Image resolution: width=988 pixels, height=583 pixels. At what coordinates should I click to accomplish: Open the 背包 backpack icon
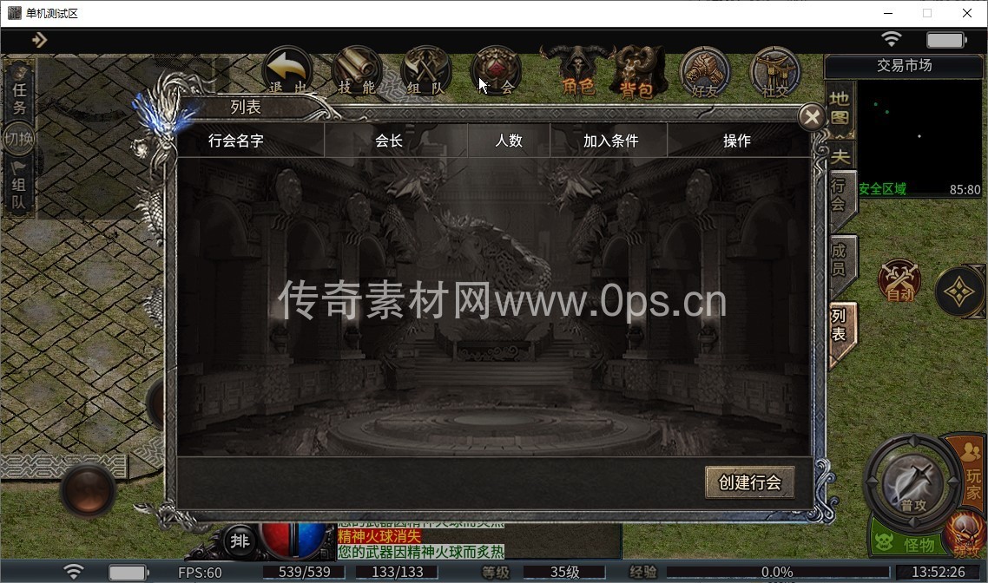point(636,70)
